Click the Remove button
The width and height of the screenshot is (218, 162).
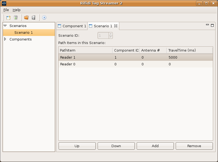(194, 146)
